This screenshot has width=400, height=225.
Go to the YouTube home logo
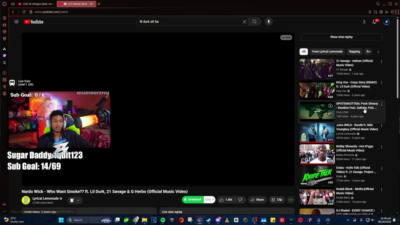coord(33,22)
